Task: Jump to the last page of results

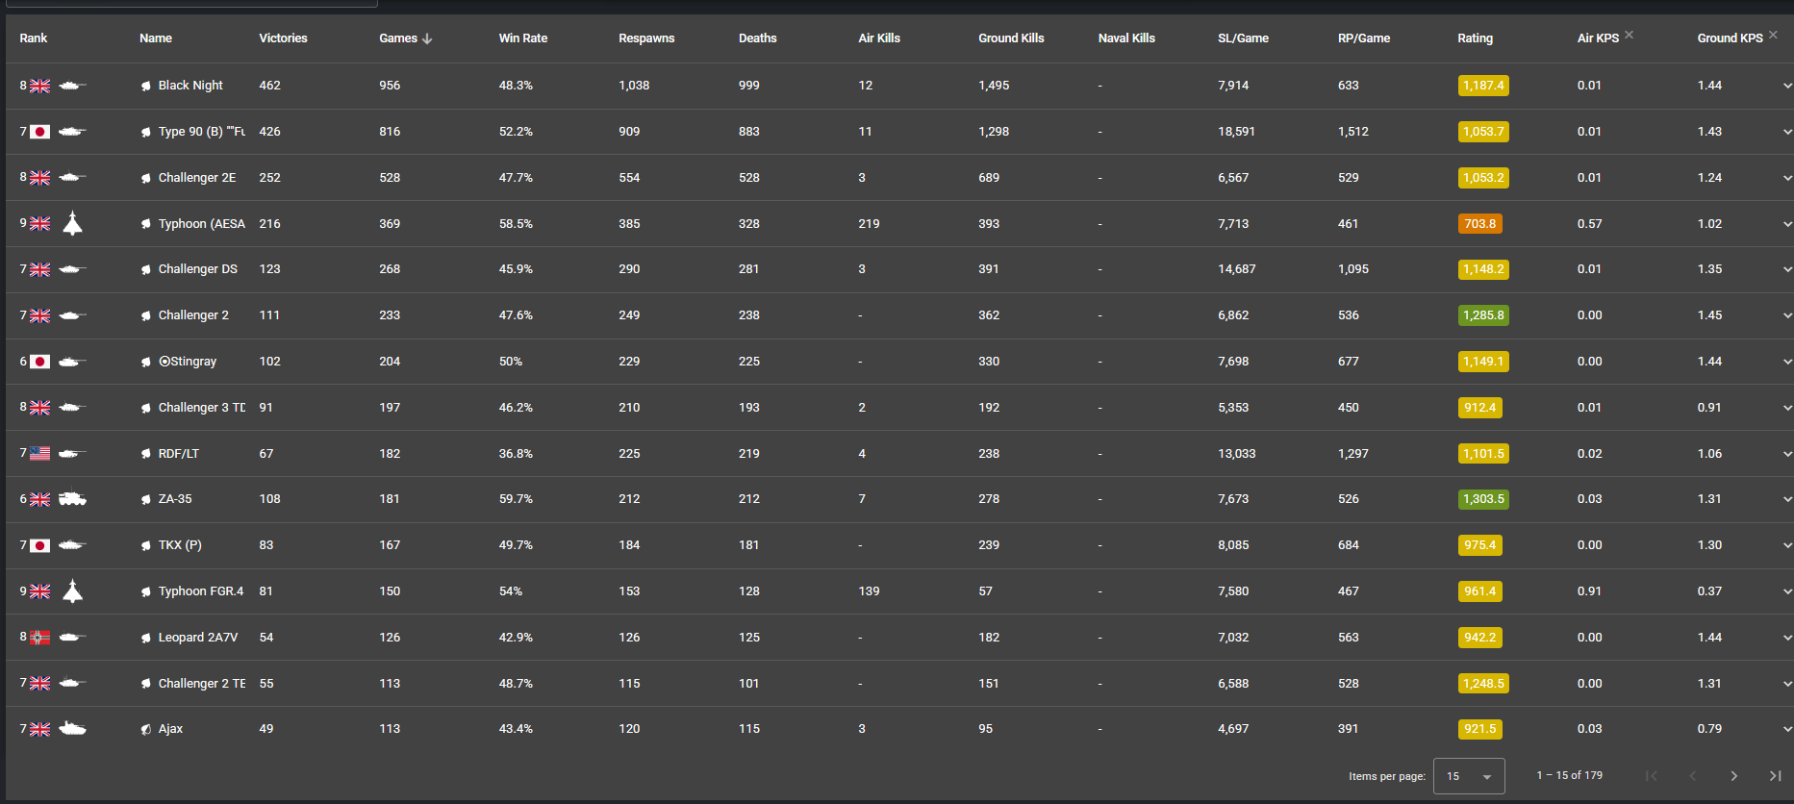Action: tap(1775, 776)
